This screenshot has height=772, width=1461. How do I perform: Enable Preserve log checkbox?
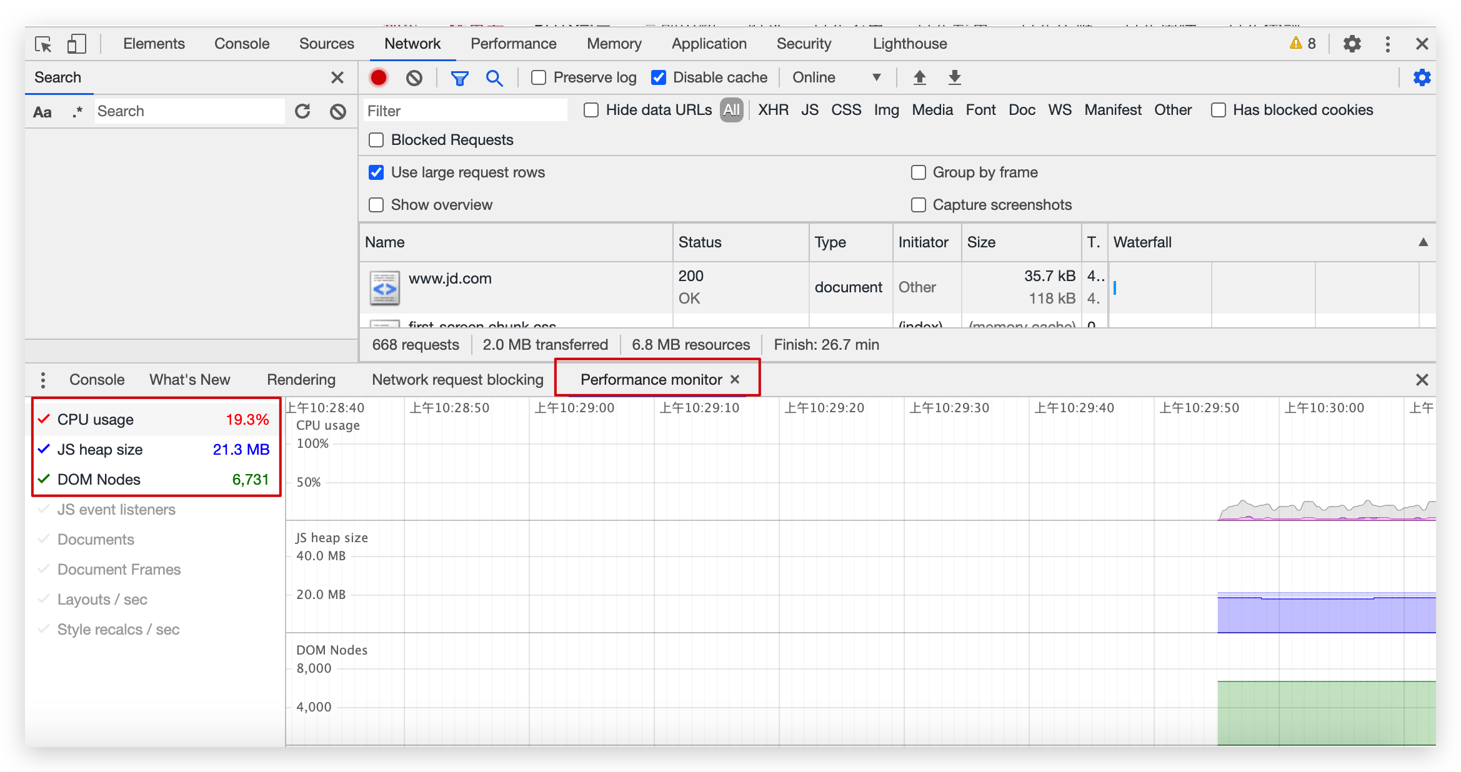539,77
